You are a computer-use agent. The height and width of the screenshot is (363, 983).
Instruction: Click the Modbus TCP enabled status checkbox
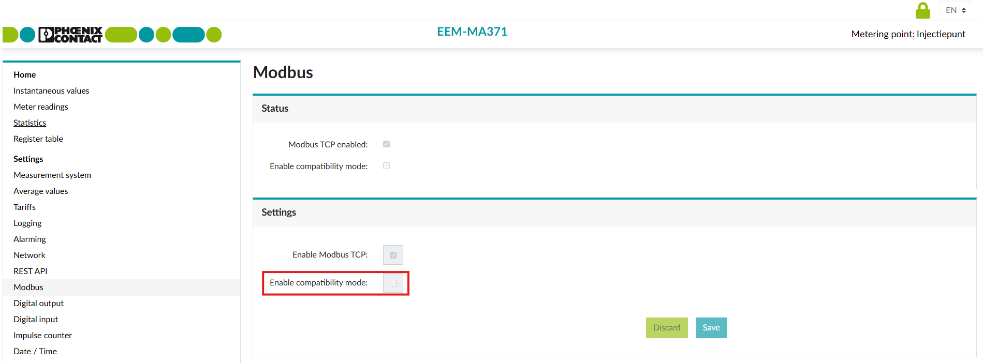click(x=386, y=144)
